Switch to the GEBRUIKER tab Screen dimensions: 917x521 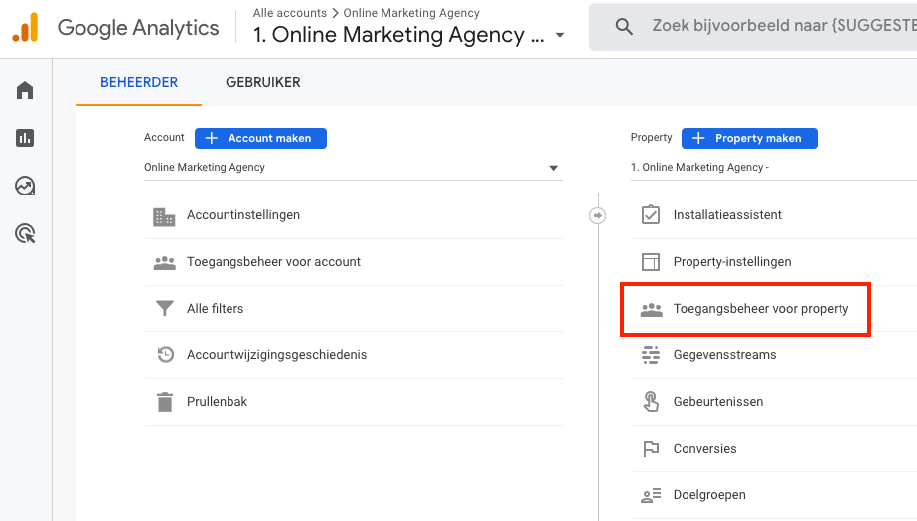pos(262,82)
